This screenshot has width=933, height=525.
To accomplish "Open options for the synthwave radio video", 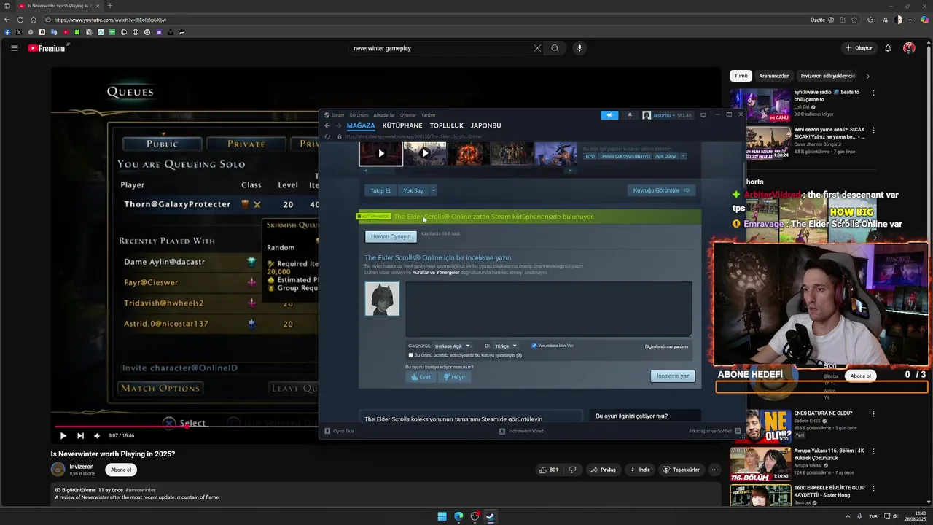I will (873, 93).
